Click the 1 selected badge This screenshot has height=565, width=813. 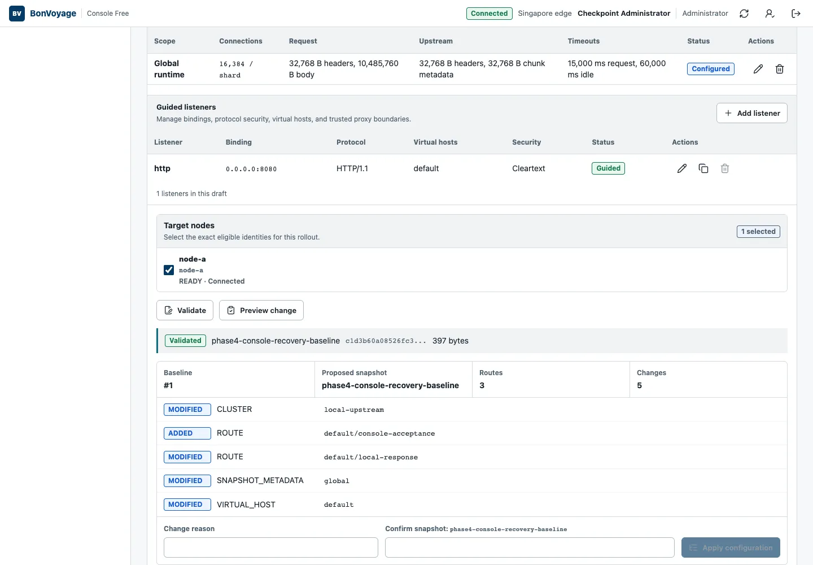point(758,232)
